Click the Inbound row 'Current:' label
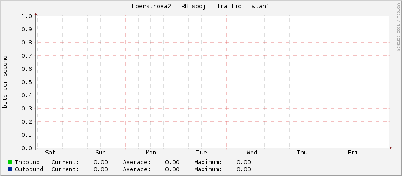 click(x=65, y=162)
